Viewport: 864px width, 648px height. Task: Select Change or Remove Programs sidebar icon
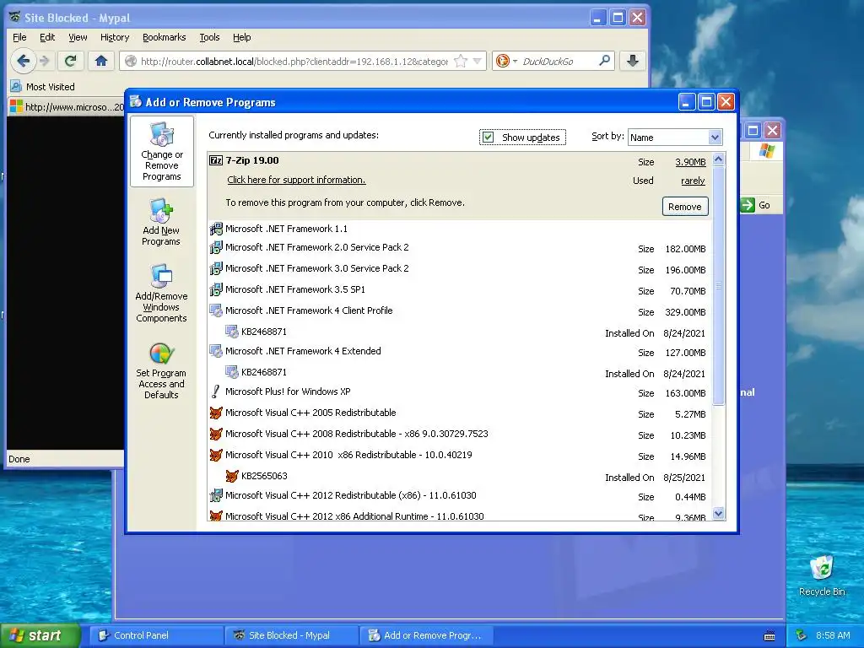(x=161, y=151)
